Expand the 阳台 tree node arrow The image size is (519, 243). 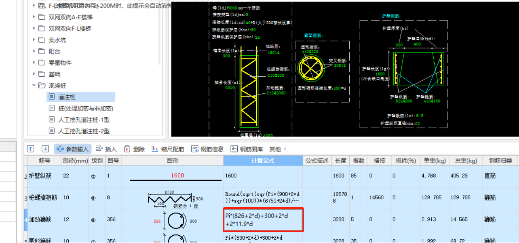34,51
